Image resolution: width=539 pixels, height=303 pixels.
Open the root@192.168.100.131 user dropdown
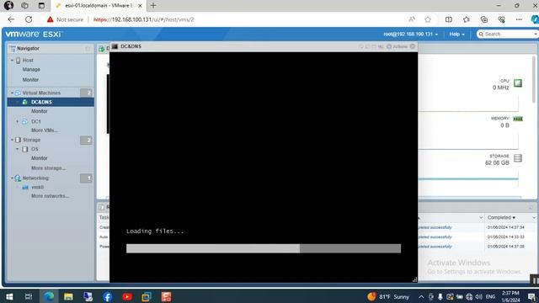point(411,34)
